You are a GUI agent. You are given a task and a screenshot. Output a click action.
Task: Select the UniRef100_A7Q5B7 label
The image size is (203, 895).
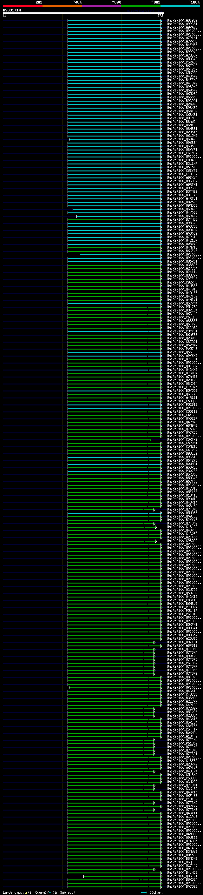point(182,55)
